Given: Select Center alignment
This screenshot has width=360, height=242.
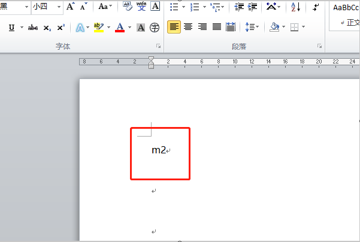Looking at the screenshot, I should [x=188, y=27].
